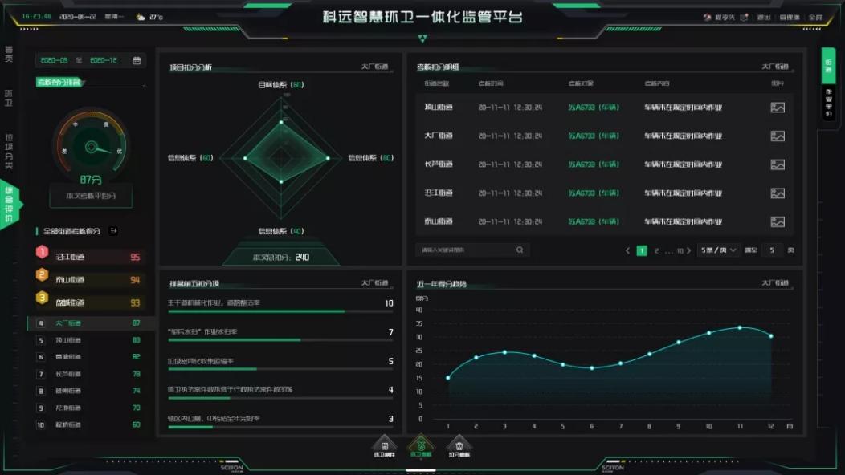The height and width of the screenshot is (475, 845).
Task: Open the 5条/页 page size dropdown
Action: coord(718,250)
